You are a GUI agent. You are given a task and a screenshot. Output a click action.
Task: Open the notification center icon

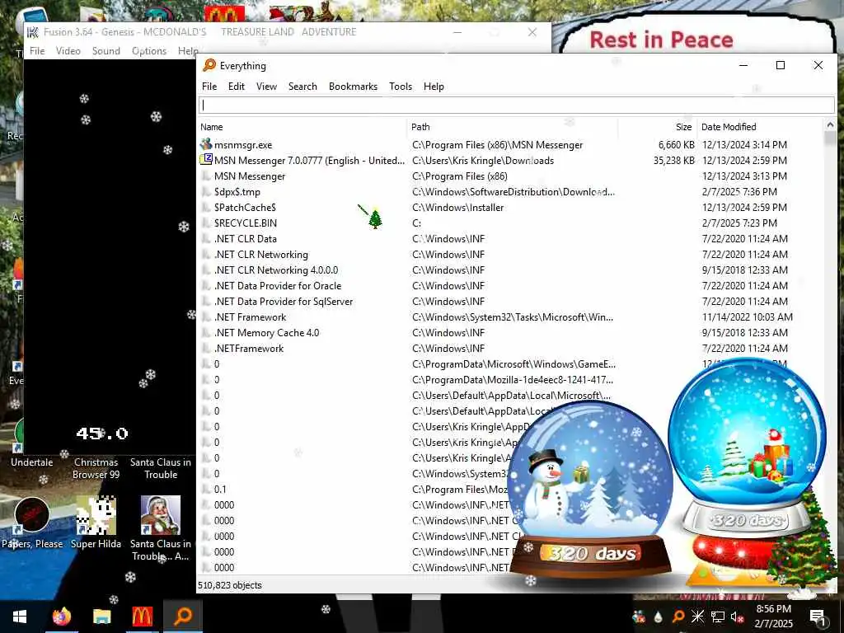tap(818, 617)
